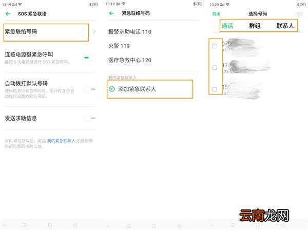Open 紧急联络号码 chevron
This screenshot has height=230, width=308.
(94, 32)
